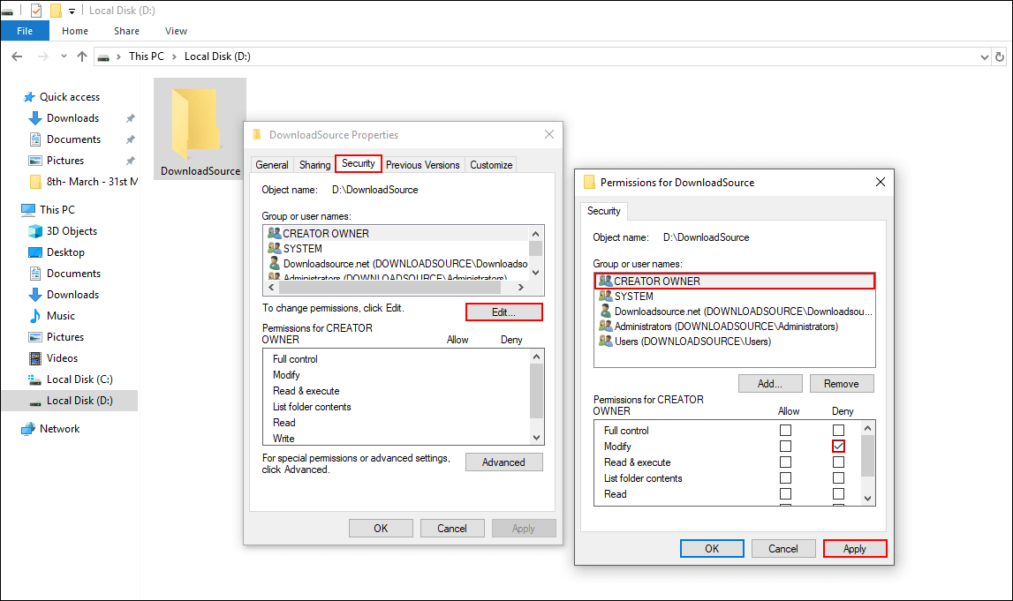
Task: Switch to the Previous Versions tab
Action: click(x=422, y=165)
